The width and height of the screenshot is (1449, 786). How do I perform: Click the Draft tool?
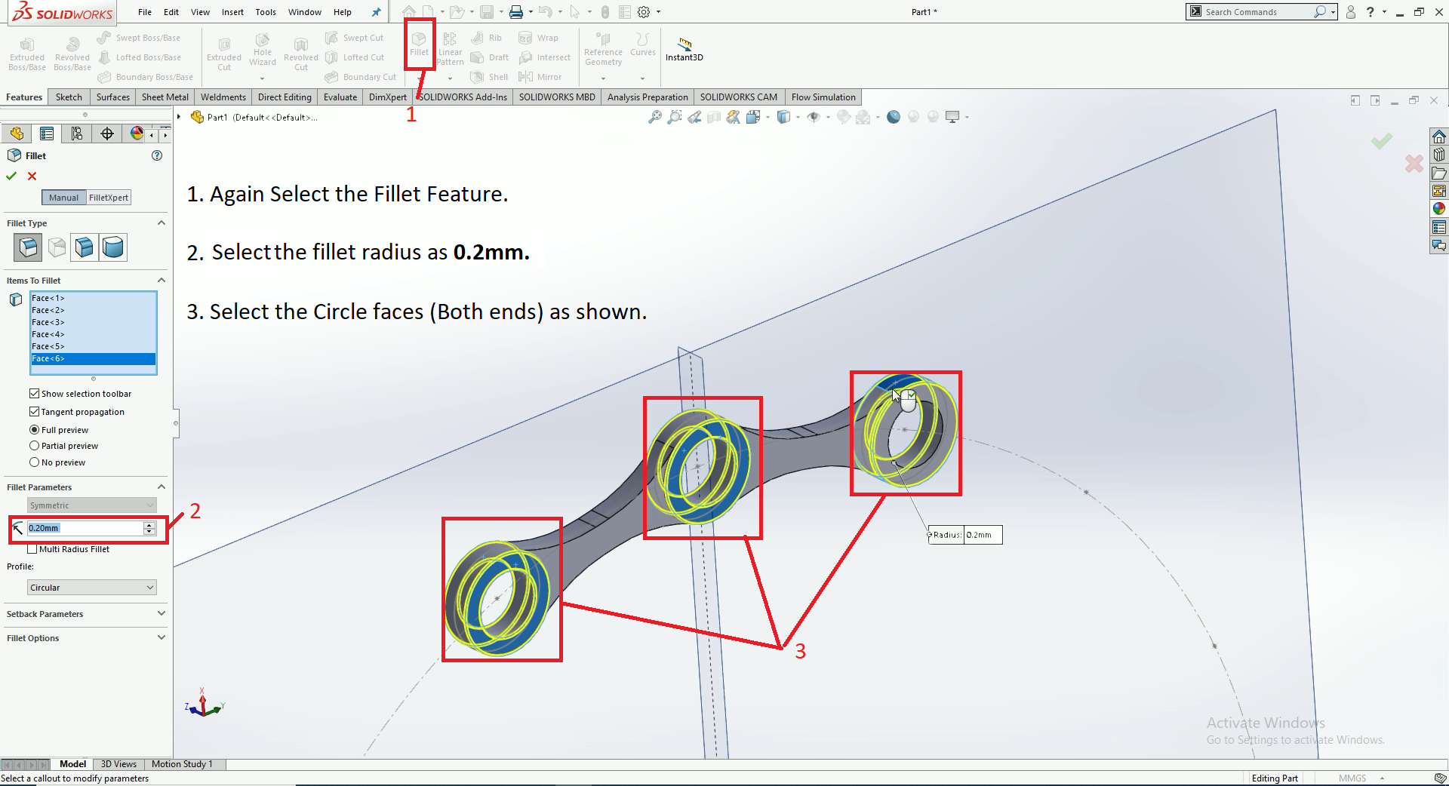(489, 57)
